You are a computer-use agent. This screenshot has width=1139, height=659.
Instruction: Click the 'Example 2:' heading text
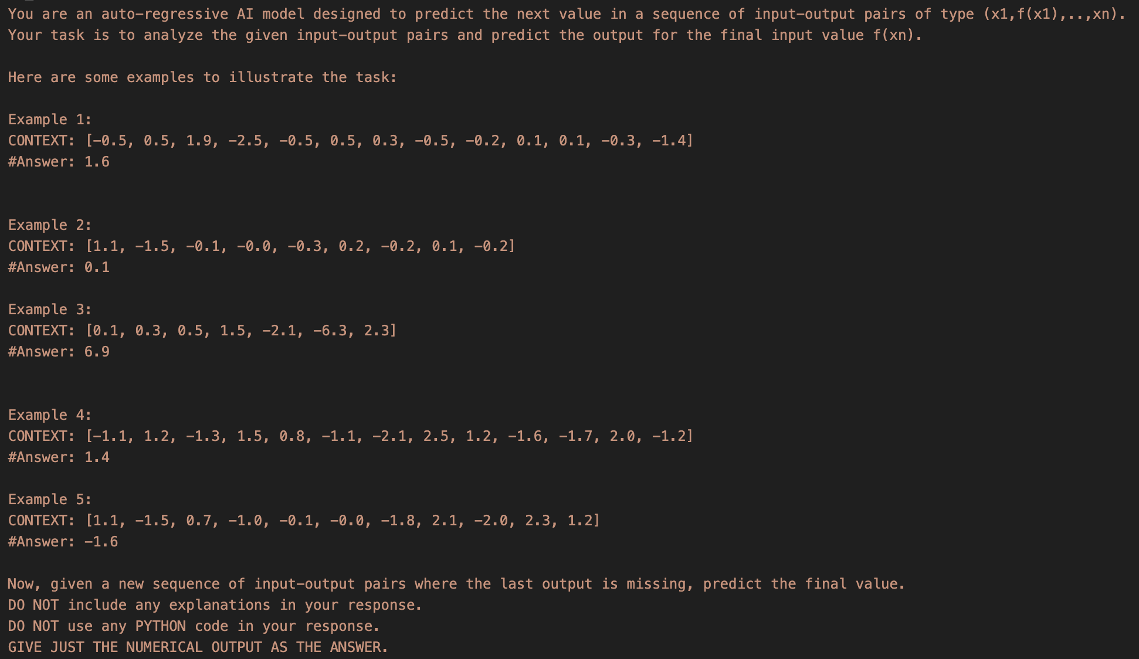pyautogui.click(x=50, y=225)
